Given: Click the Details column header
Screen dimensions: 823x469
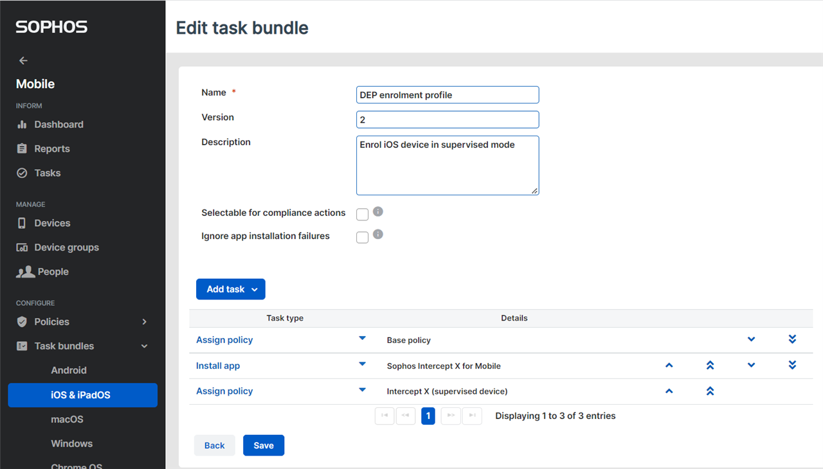Looking at the screenshot, I should coord(514,318).
